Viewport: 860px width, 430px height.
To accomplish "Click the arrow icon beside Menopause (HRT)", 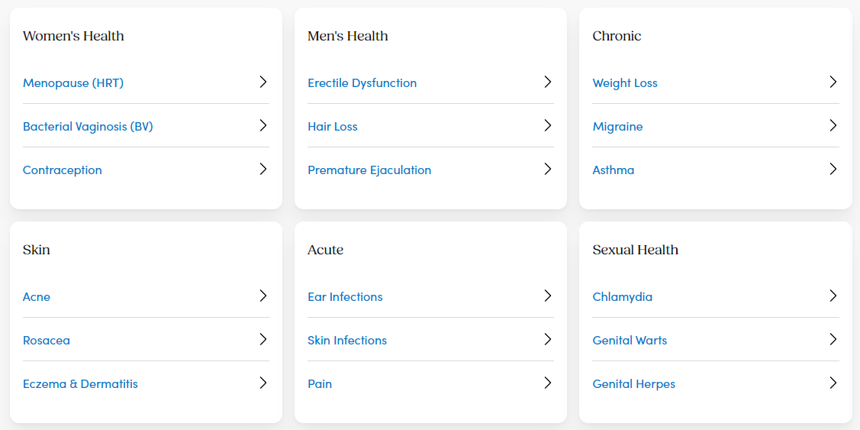I will tap(263, 82).
